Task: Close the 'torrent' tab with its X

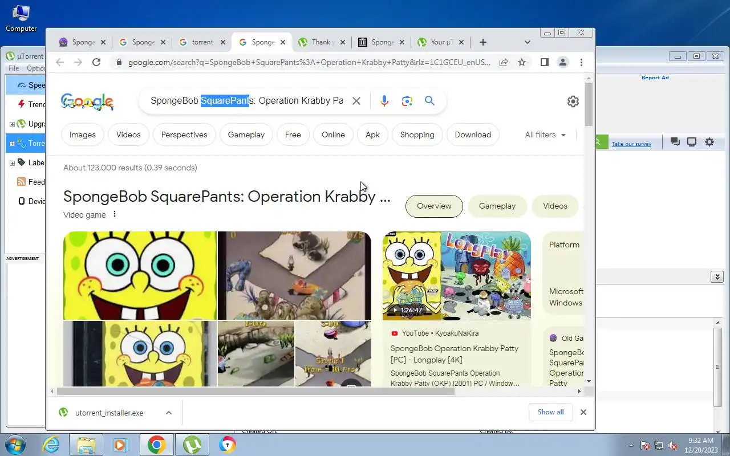Action: click(x=223, y=42)
